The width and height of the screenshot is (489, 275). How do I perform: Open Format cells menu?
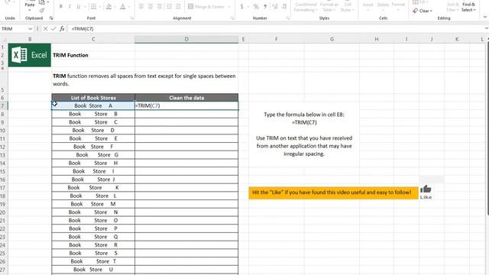(x=398, y=6)
